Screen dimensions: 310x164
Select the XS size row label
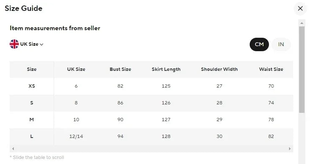(32, 86)
